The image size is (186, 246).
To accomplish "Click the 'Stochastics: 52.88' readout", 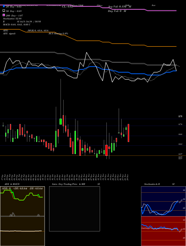I will coord(12,19).
